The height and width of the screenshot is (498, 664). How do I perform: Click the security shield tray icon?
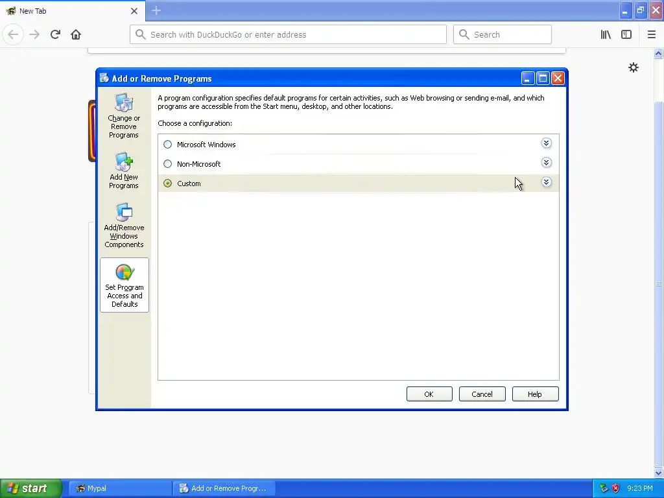click(616, 488)
